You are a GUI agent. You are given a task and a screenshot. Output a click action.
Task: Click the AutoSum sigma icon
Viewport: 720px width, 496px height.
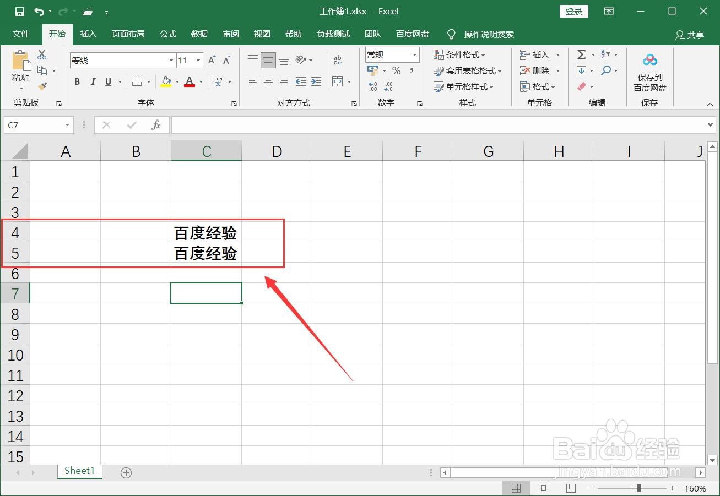point(581,54)
